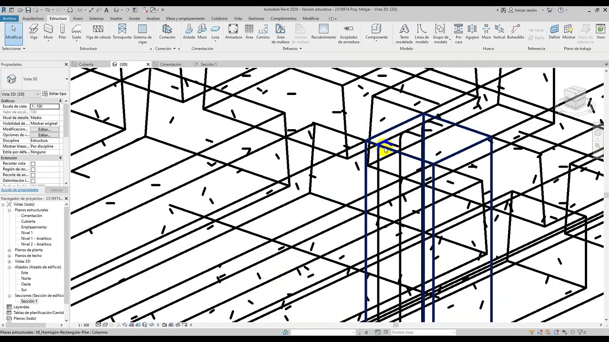
Task: Select the Losa foundation slab tool
Action: 216,32
